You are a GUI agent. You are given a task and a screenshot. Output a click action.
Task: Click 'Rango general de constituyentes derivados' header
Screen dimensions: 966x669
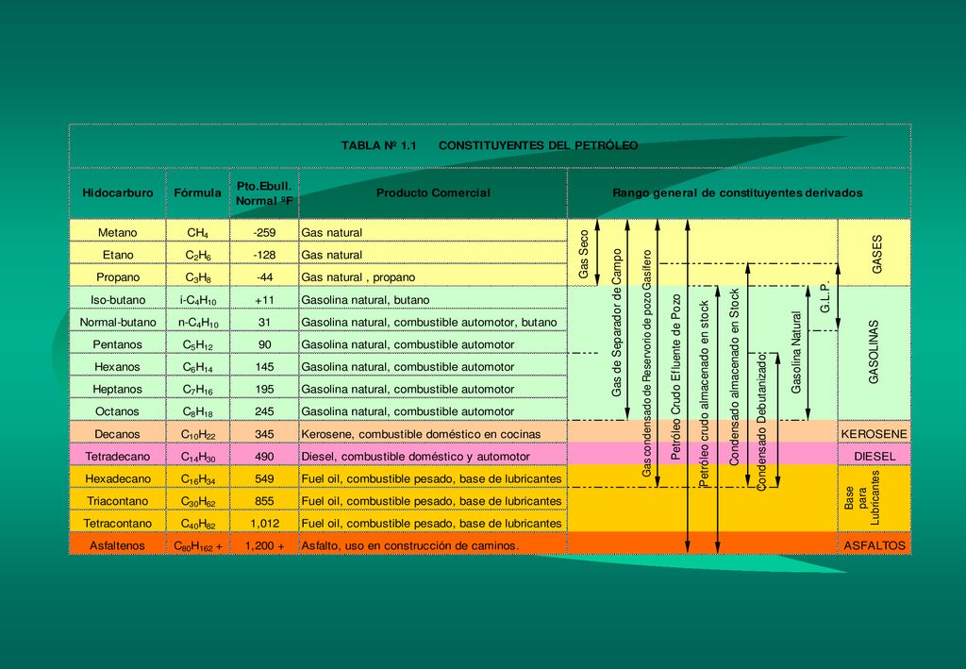(738, 192)
